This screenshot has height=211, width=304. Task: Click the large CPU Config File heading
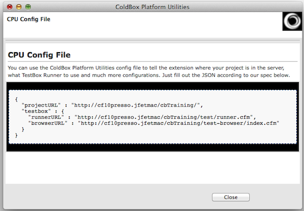(39, 54)
